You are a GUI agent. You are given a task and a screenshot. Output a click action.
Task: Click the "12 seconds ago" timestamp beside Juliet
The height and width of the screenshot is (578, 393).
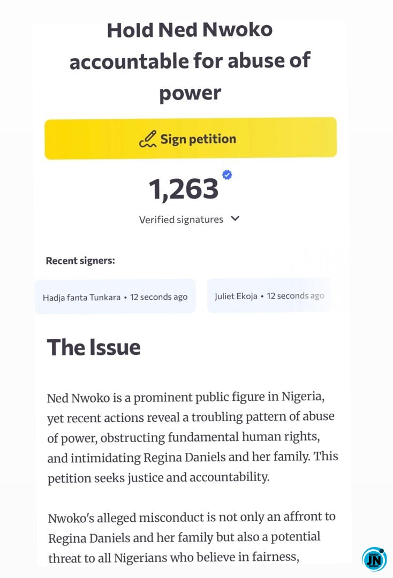[296, 296]
